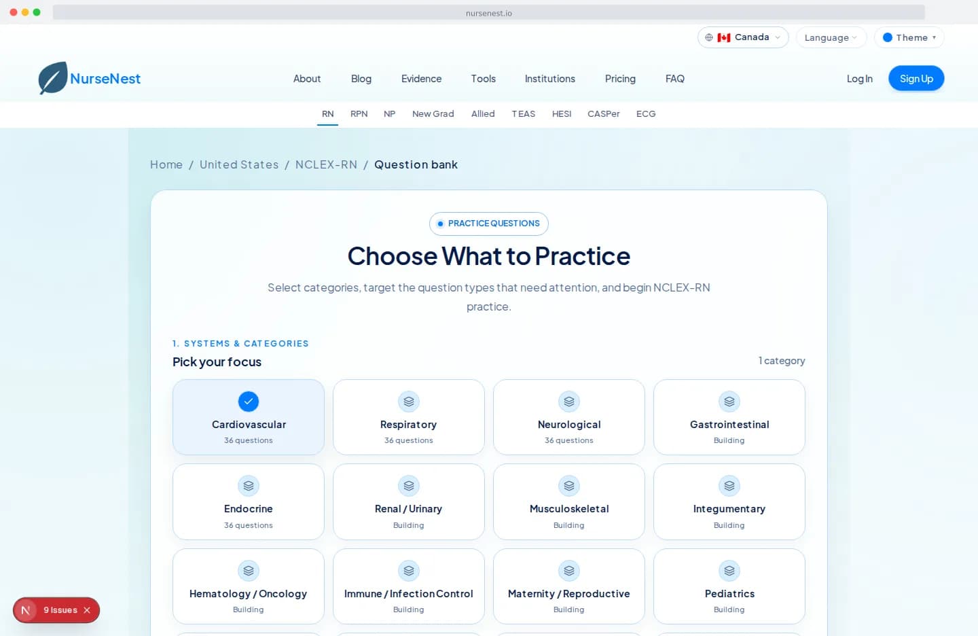The image size is (978, 636).
Task: Select the Musculoskeletal category card
Action: pyautogui.click(x=569, y=501)
